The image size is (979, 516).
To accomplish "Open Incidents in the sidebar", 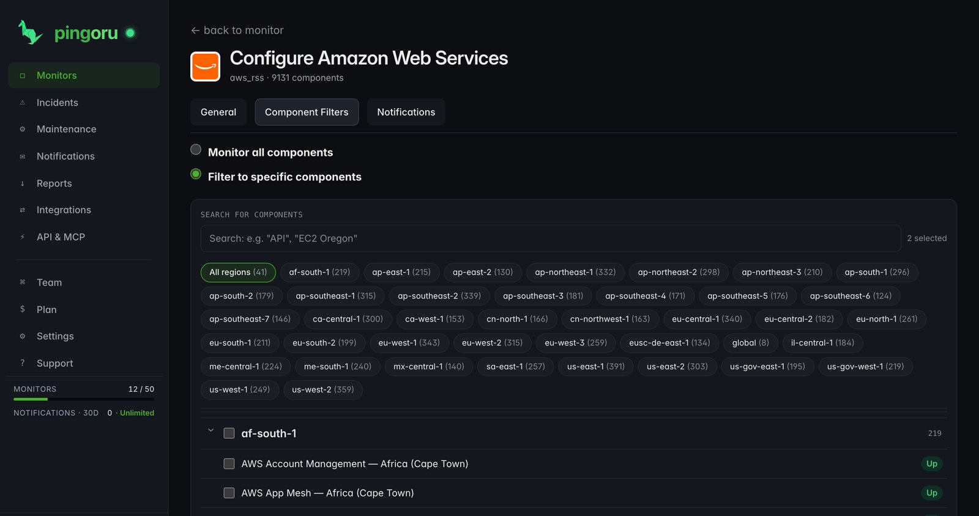I will point(84,103).
